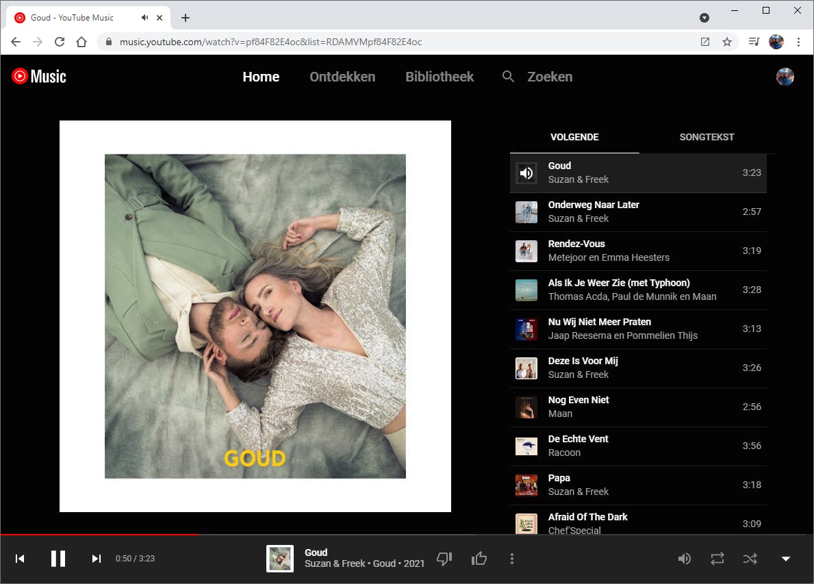Click Afraid Of The Dark thumbnail
Image resolution: width=814 pixels, height=584 pixels.
click(x=526, y=523)
